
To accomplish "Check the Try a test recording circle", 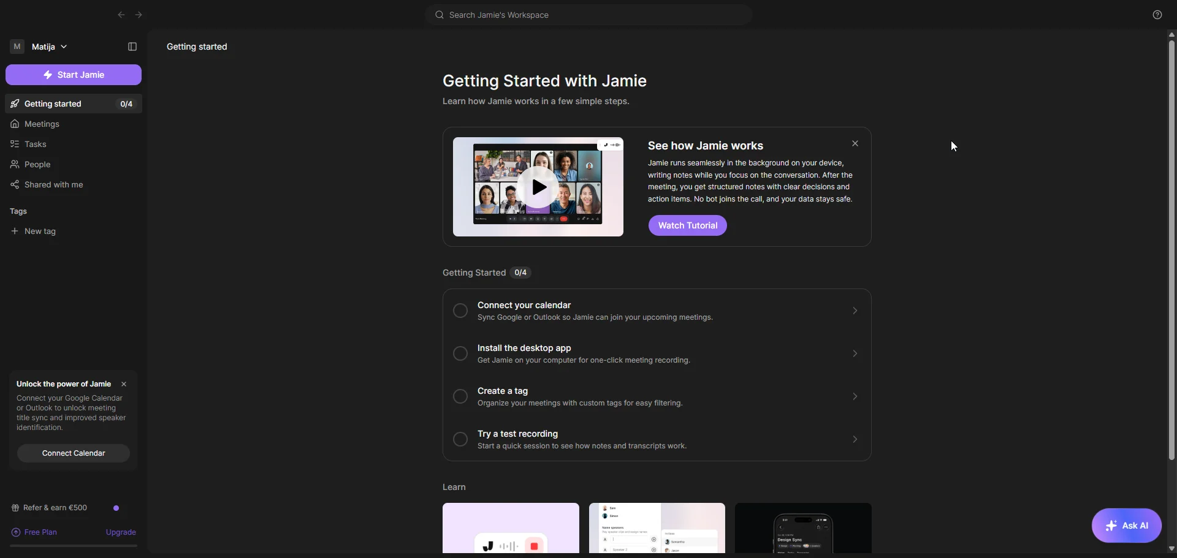I will click(x=460, y=440).
